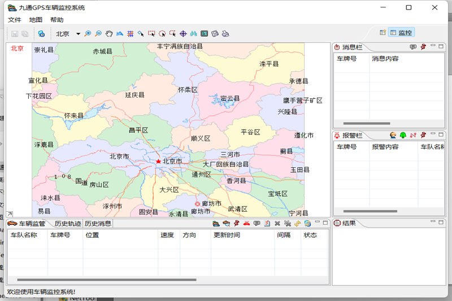Select the 消息栏 panel tab
452x301 pixels.
(349, 47)
